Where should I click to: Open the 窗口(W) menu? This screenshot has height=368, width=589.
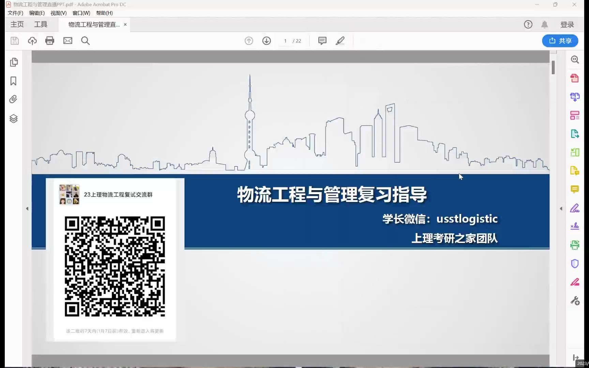pos(81,13)
